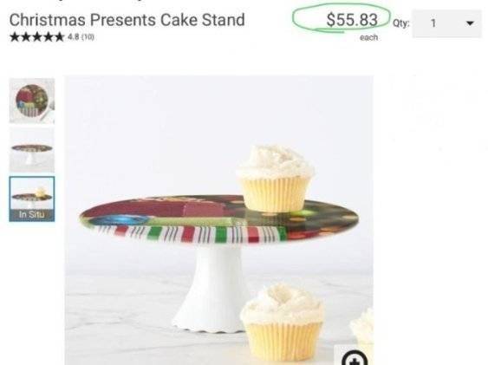Viewport: 488px width, 365px height.
Task: Click the review count (10)
Action: pyautogui.click(x=88, y=37)
